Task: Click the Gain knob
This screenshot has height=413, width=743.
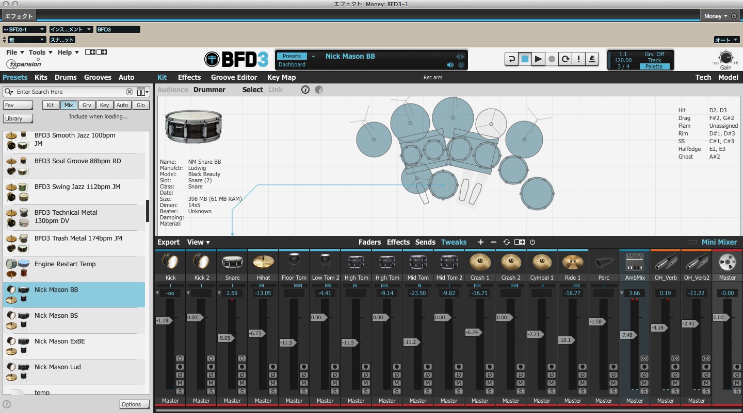Action: pyautogui.click(x=725, y=57)
